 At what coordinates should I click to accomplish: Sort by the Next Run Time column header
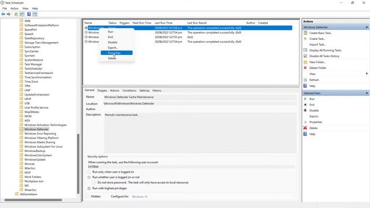pyautogui.click(x=142, y=23)
